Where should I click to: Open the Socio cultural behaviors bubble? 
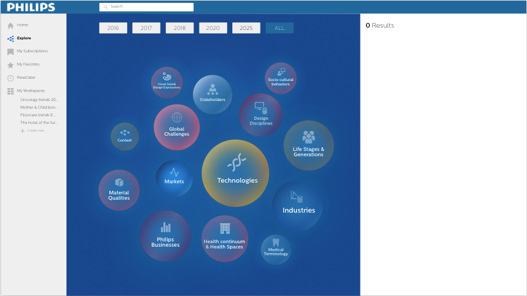(281, 78)
